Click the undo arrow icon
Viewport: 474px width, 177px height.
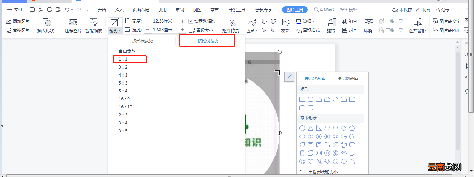tap(67, 10)
